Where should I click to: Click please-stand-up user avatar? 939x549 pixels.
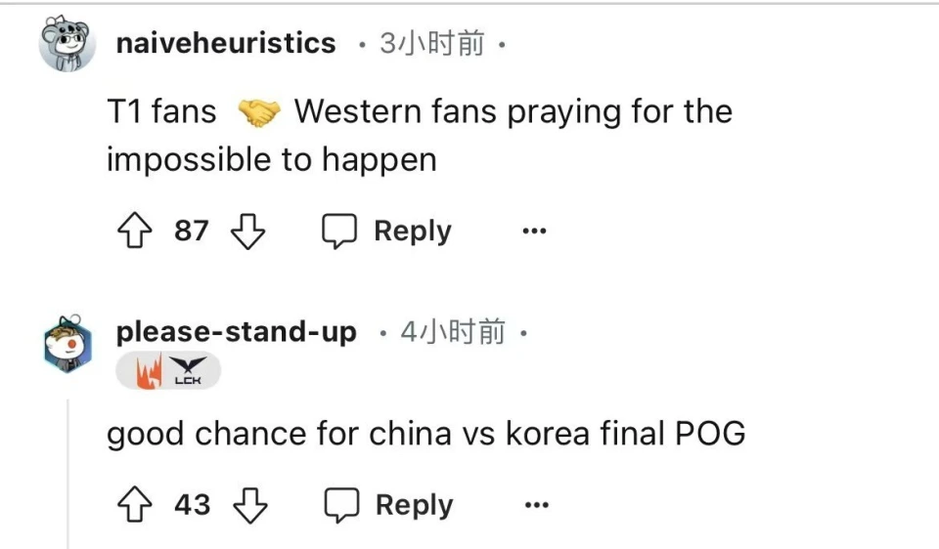(x=67, y=343)
